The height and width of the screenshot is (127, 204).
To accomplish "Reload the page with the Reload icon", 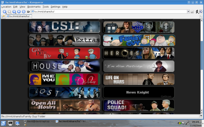I will [24, 11].
